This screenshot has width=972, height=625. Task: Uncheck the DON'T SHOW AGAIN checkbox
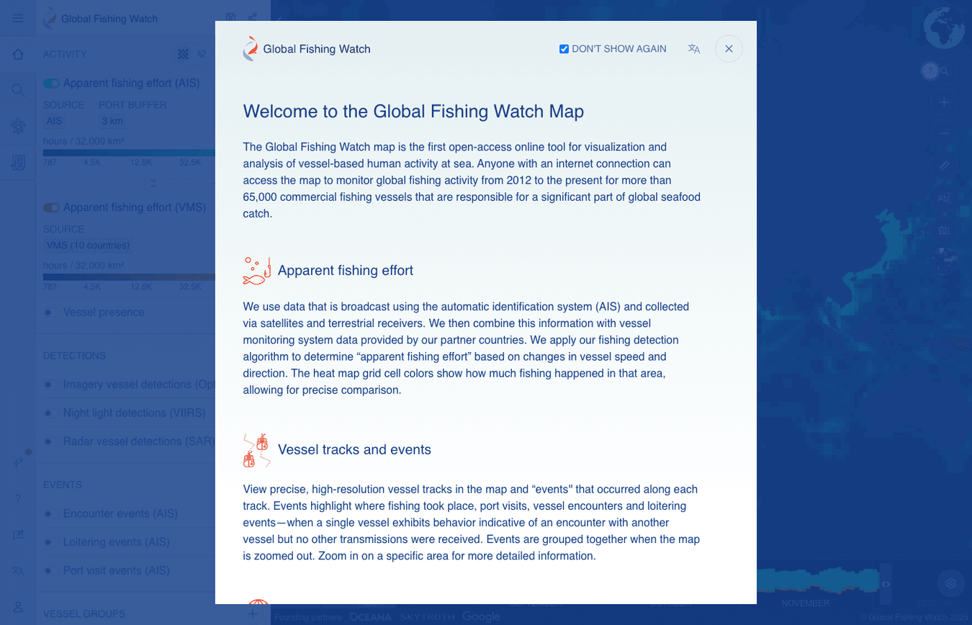pyautogui.click(x=564, y=49)
